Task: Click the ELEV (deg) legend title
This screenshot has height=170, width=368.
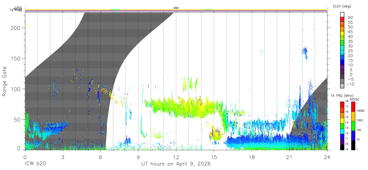Action: point(342,6)
